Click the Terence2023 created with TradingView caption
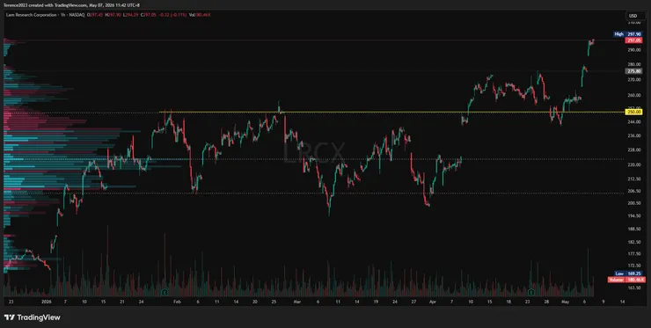Screen dimensions: 651x328 pos(72,5)
